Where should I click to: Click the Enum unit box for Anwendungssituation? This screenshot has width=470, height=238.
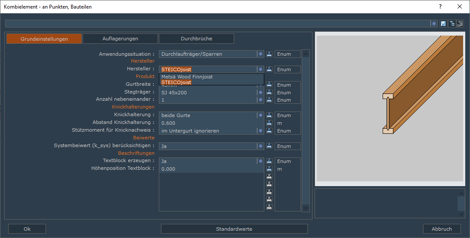point(288,54)
